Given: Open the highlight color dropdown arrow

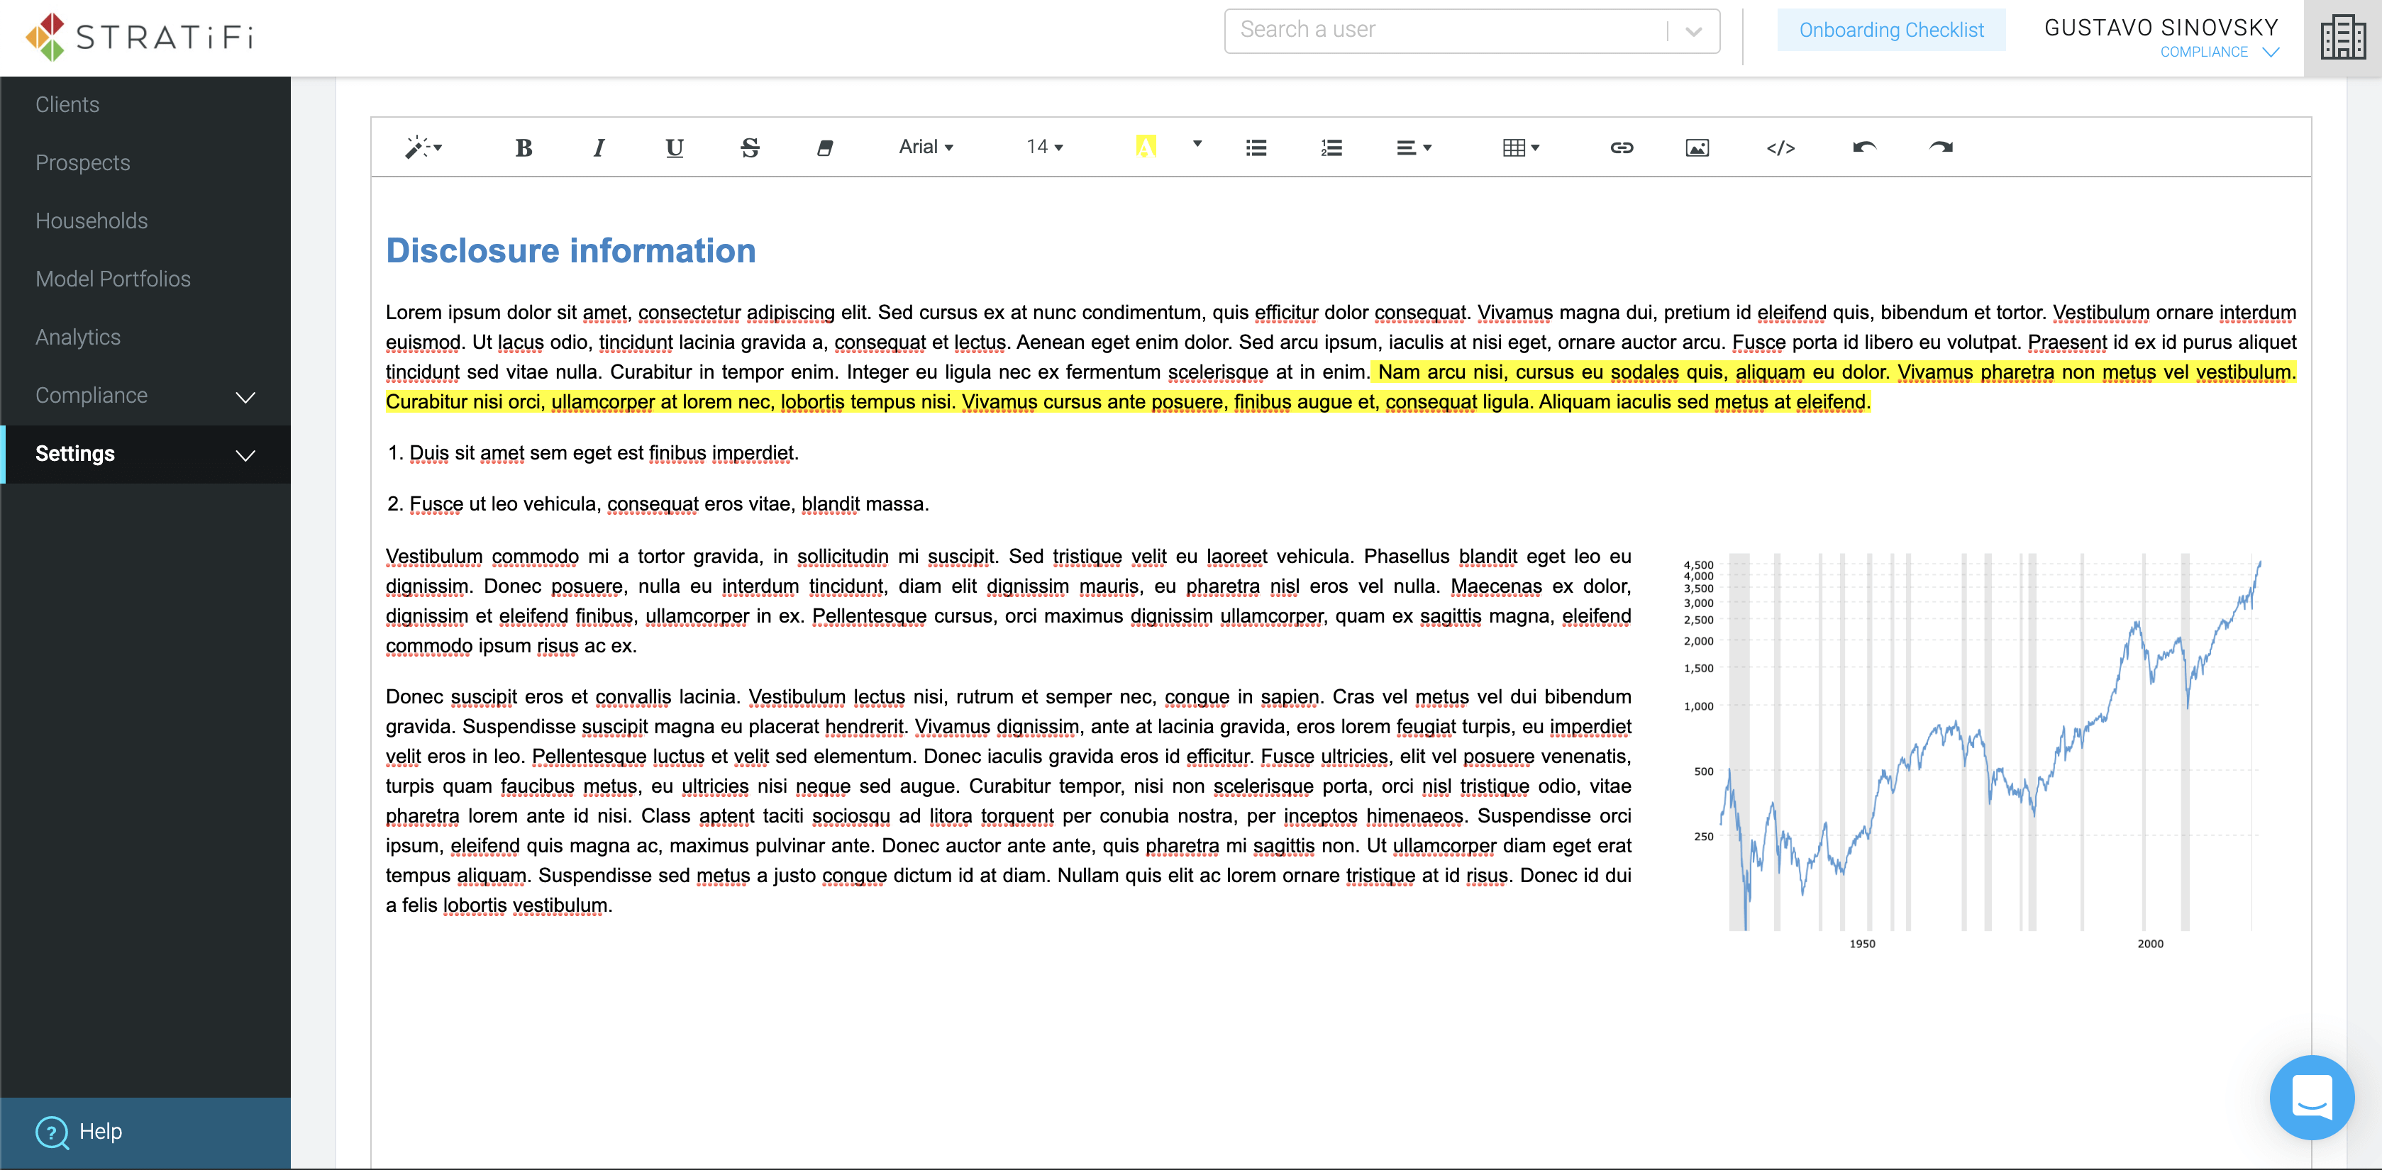Looking at the screenshot, I should pos(1197,144).
